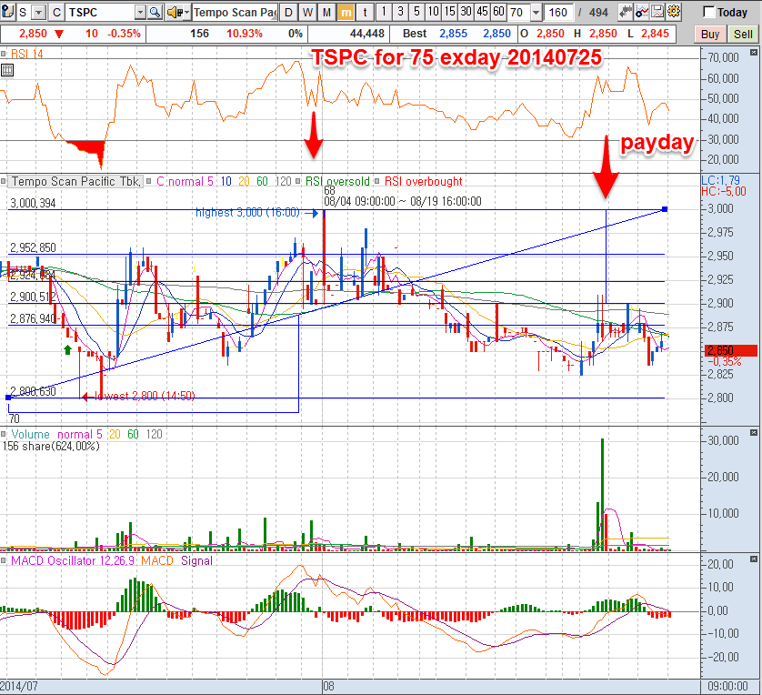Click the grid table icon under RSI 14

(6, 70)
